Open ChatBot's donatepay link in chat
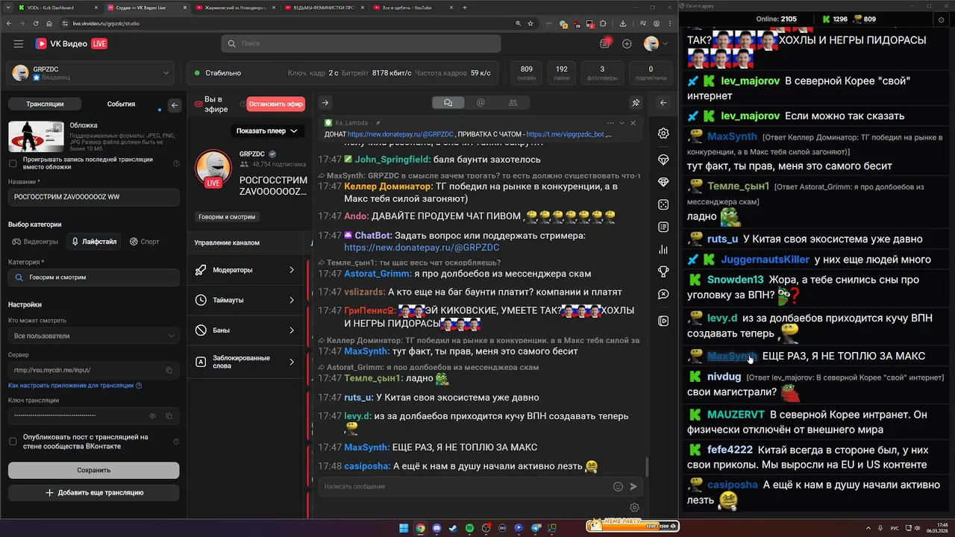 point(422,247)
